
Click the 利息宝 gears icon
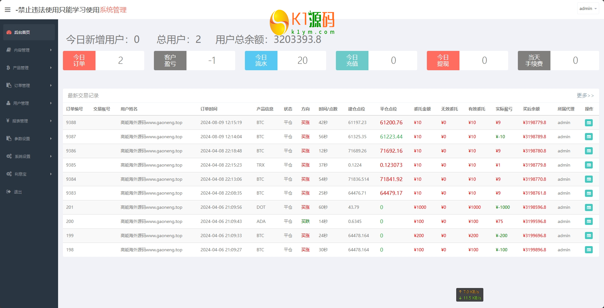(9, 174)
